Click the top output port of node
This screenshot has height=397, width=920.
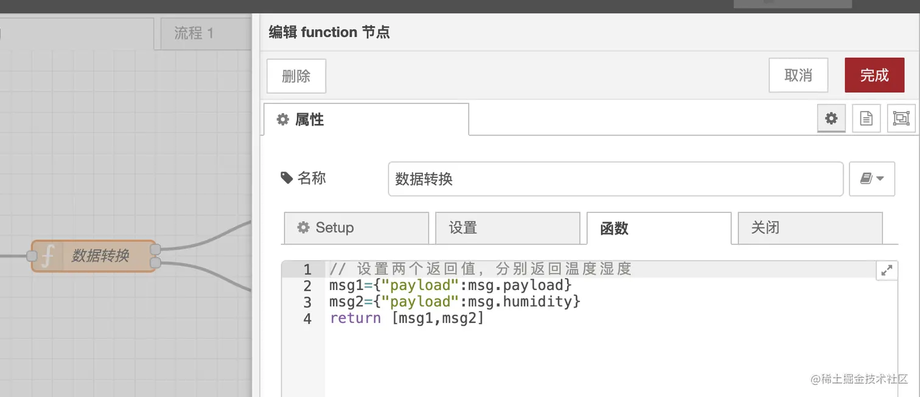tap(155, 249)
